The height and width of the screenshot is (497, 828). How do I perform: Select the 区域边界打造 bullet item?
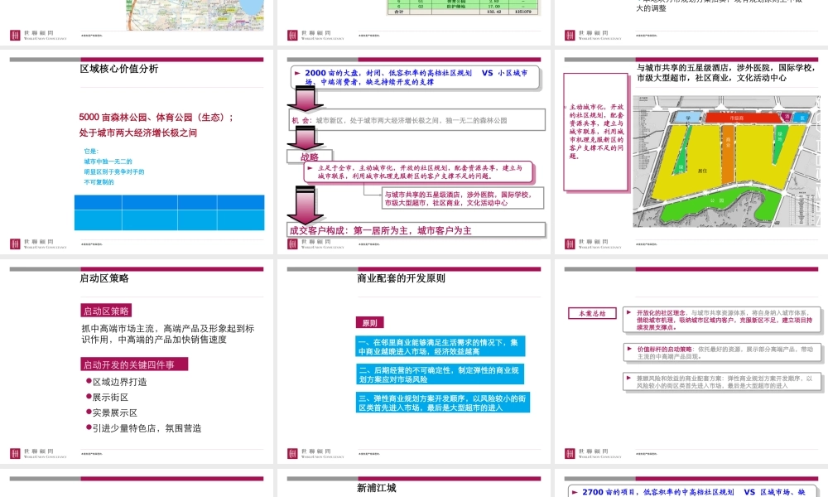click(x=116, y=382)
